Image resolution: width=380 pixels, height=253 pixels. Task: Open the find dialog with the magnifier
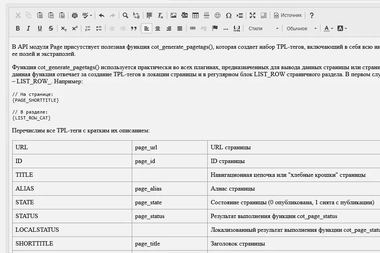coord(125,15)
